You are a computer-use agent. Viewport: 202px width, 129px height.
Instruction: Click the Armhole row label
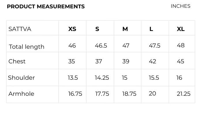[21, 94]
